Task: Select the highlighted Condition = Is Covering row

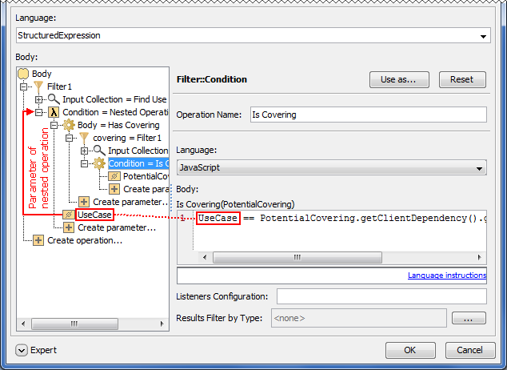Action: pyautogui.click(x=138, y=163)
